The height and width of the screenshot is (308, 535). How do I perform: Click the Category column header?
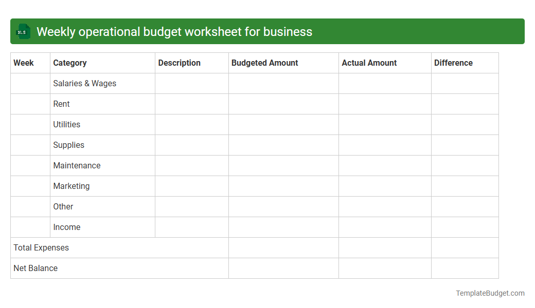tap(70, 63)
